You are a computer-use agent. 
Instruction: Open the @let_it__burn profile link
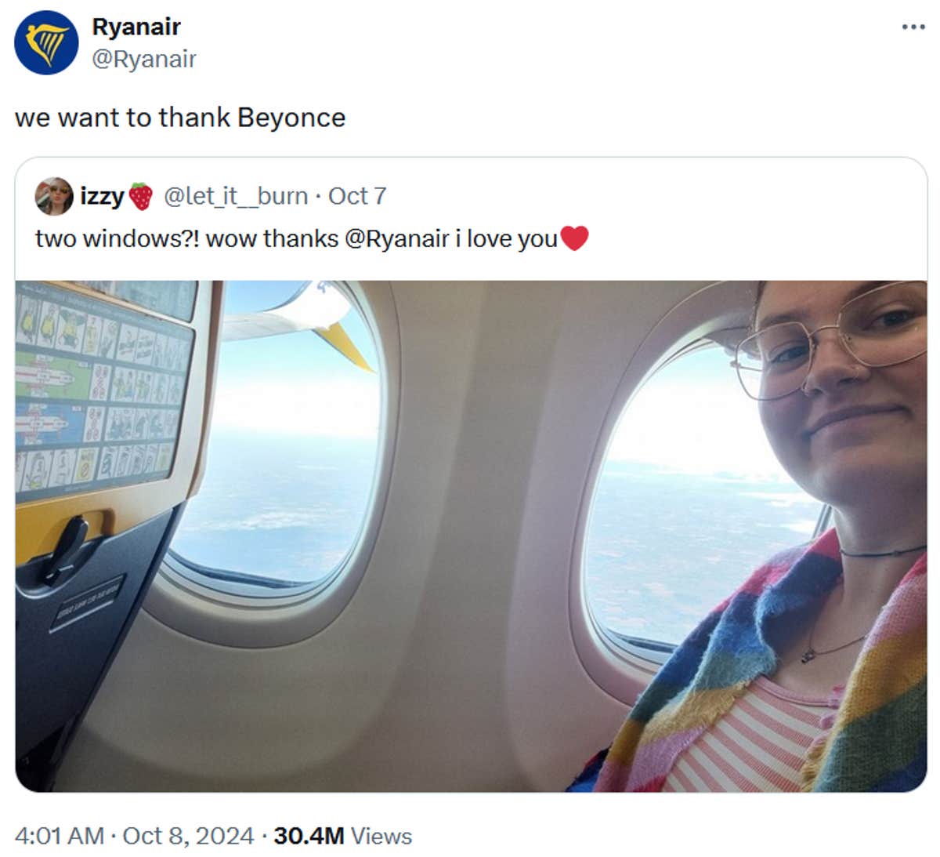pos(234,196)
